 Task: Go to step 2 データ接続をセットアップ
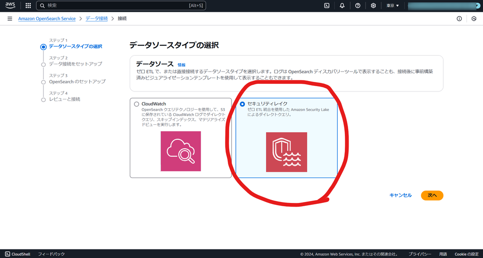pyautogui.click(x=75, y=64)
